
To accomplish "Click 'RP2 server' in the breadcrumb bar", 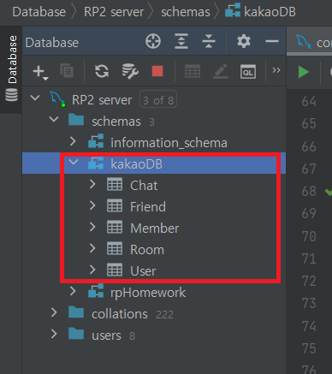I will click(114, 12).
